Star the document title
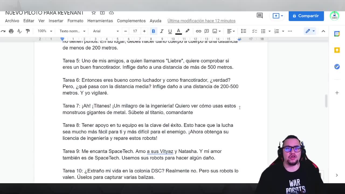This screenshot has width=345, height=194. 94,13
